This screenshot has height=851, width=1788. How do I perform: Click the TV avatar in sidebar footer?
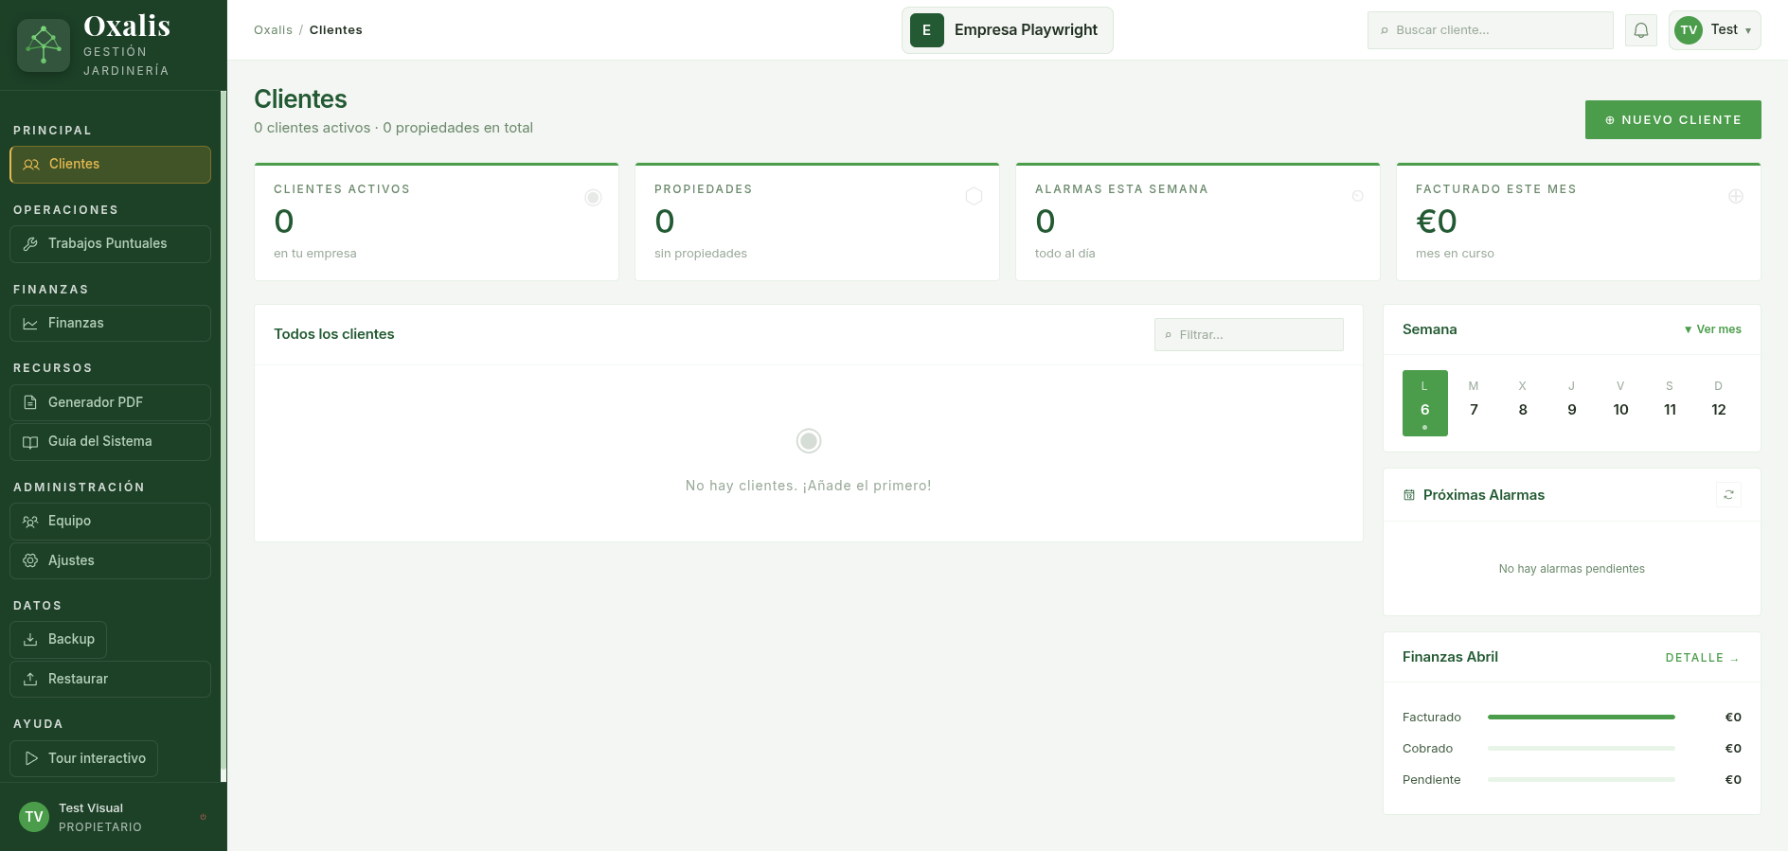[x=34, y=817]
